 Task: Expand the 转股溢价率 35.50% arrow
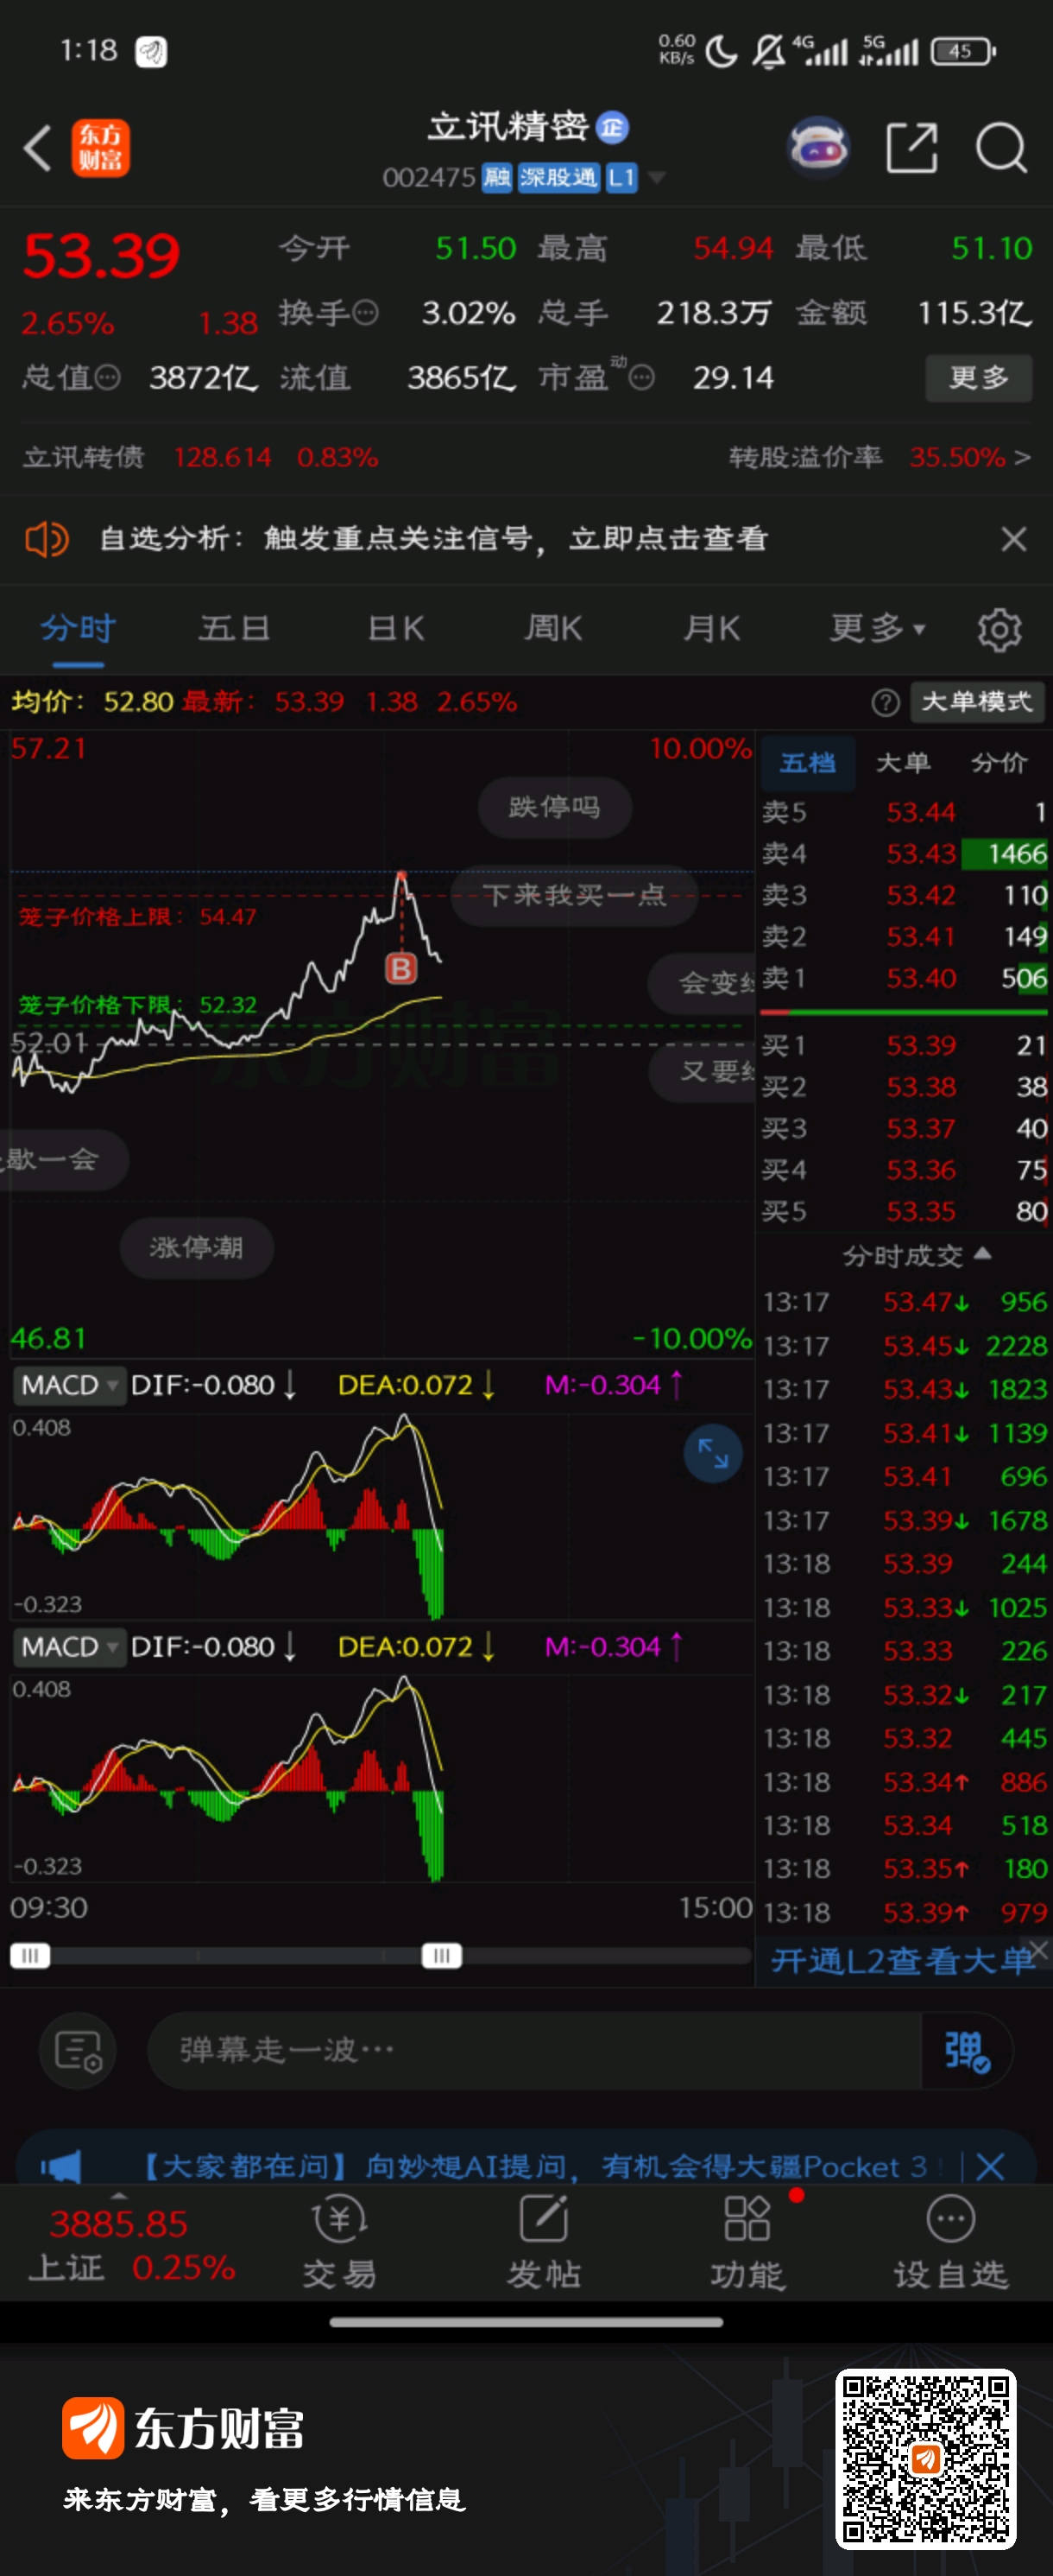point(1021,457)
